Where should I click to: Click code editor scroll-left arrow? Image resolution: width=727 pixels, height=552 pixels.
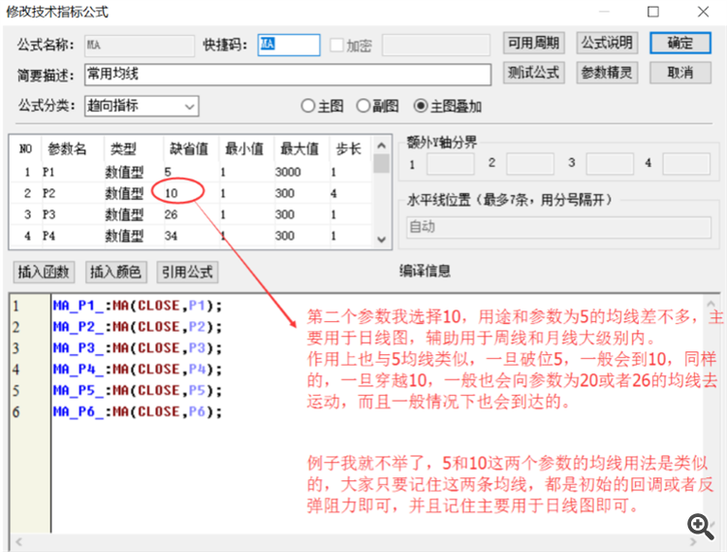click(19, 541)
